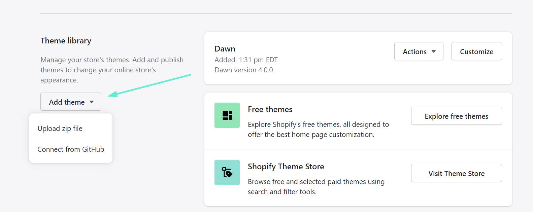Click the Added 1:31 pm EDT timestamp
Screen dimensions: 533x212
[x=246, y=60]
